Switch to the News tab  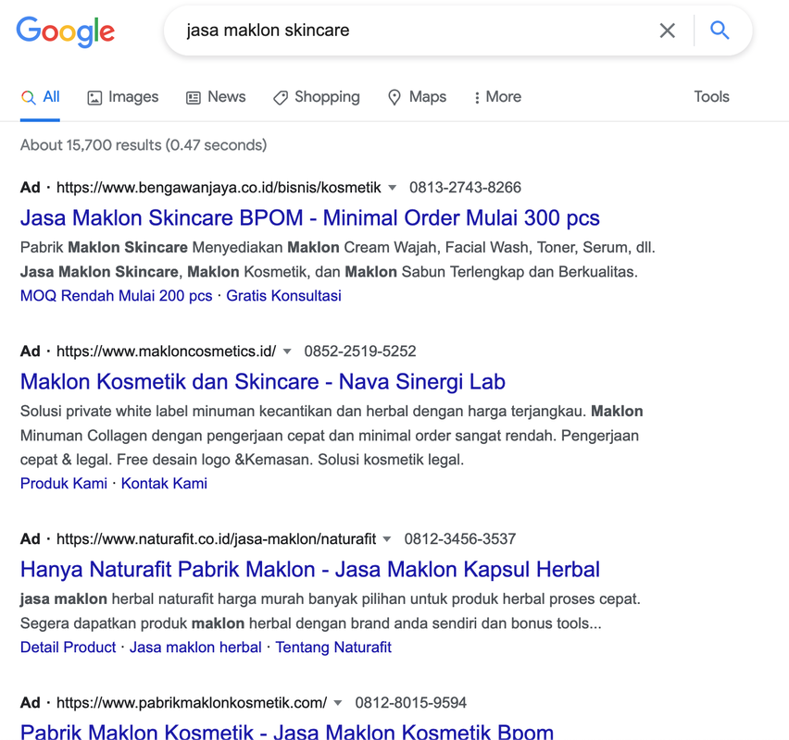216,97
